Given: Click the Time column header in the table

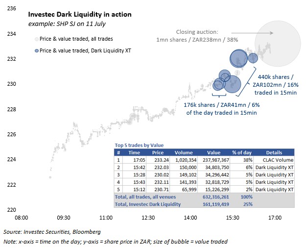Looking at the screenshot, I should [x=134, y=152].
